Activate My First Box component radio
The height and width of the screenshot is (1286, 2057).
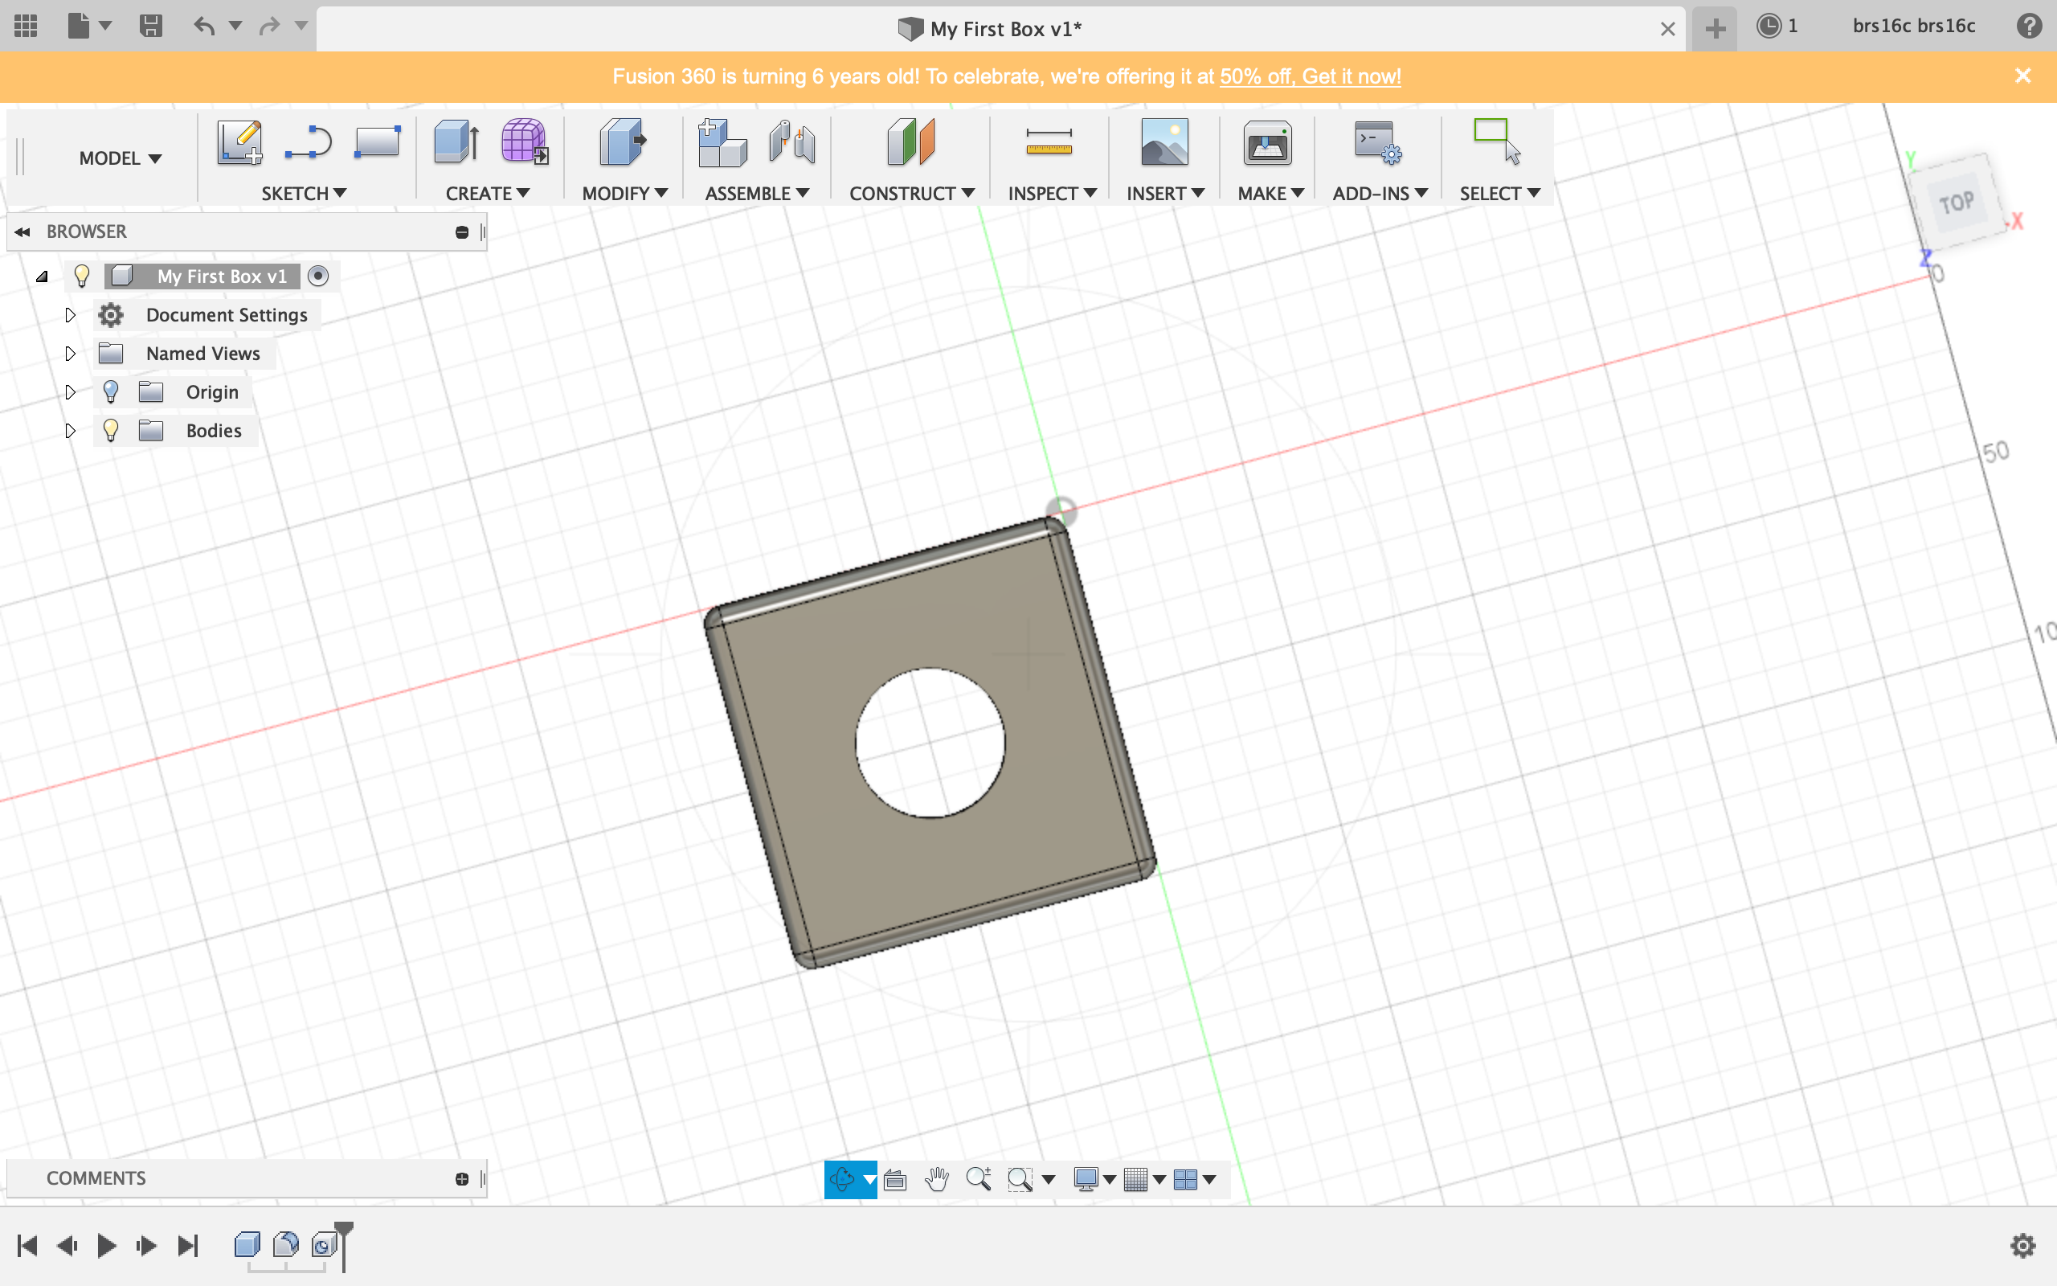[318, 276]
